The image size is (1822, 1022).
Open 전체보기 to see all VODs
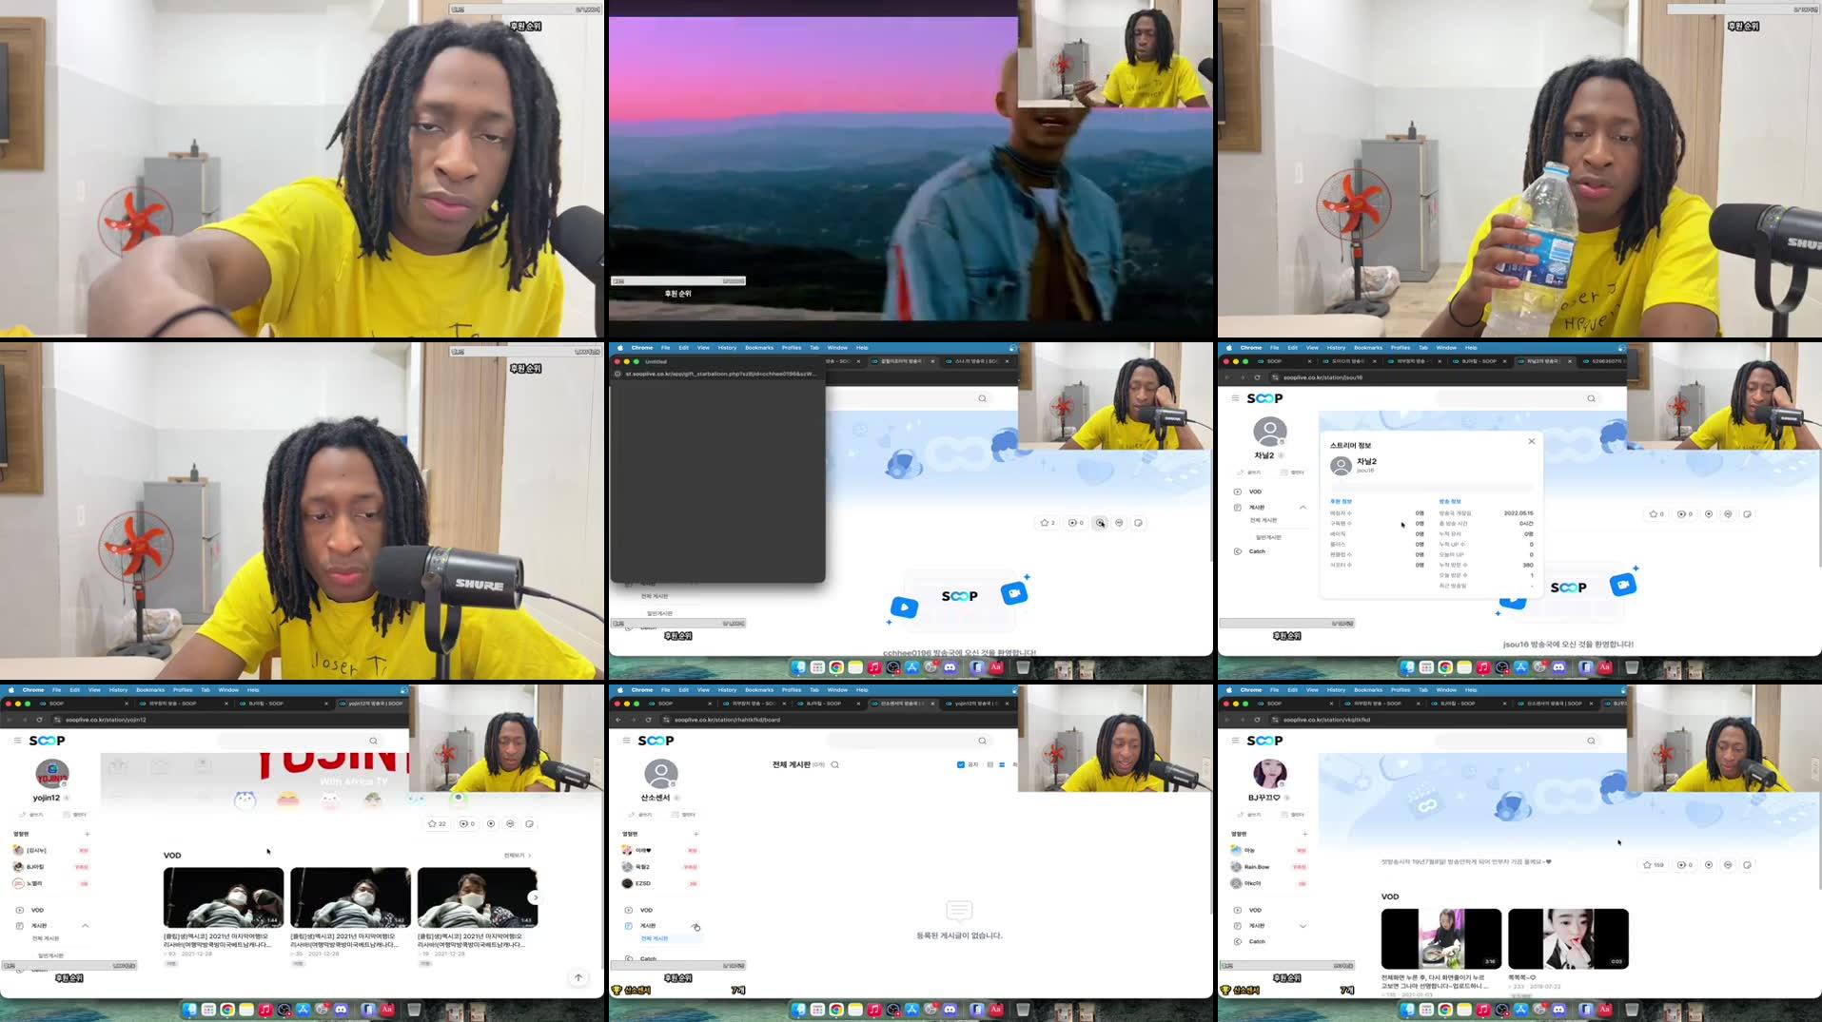click(x=513, y=854)
